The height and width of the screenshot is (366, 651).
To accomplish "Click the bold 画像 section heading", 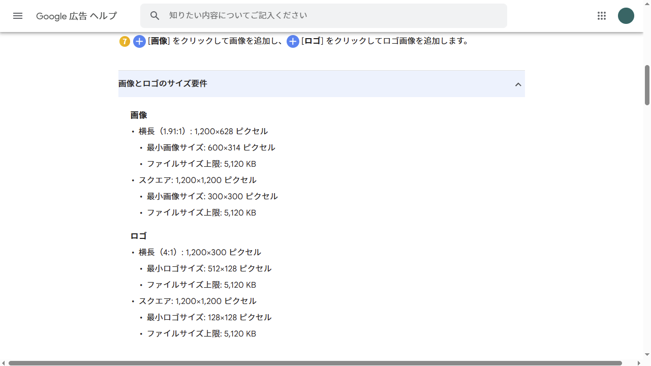I will point(139,115).
